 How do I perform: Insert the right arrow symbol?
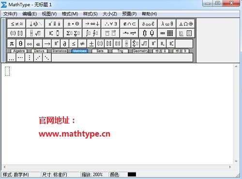coord(47,43)
